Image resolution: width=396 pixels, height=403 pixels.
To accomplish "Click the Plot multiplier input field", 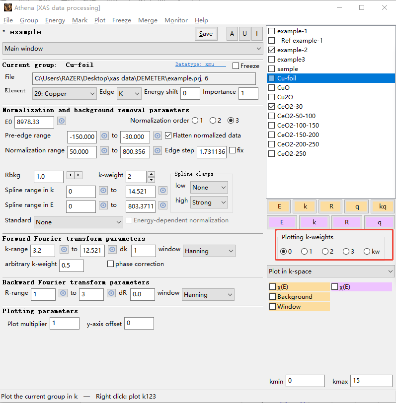I will point(64,324).
